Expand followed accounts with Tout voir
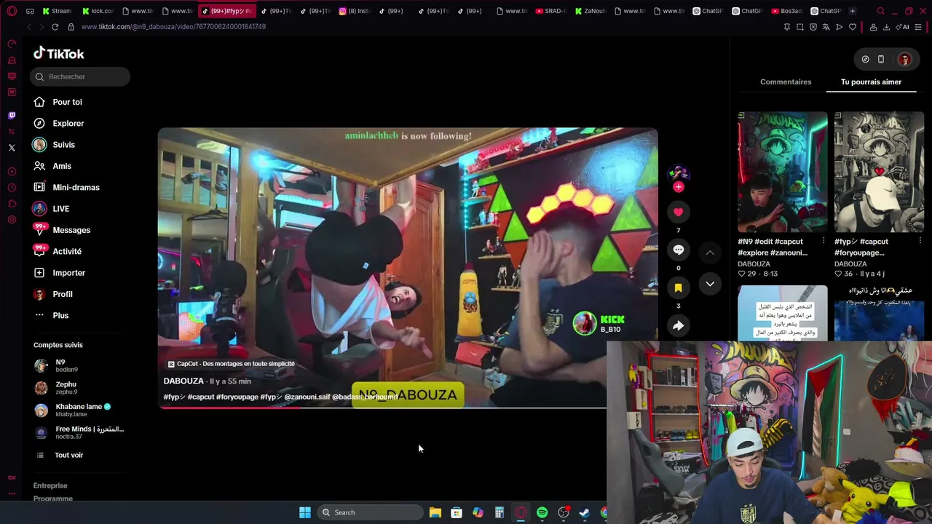This screenshot has width=932, height=524. 68,455
